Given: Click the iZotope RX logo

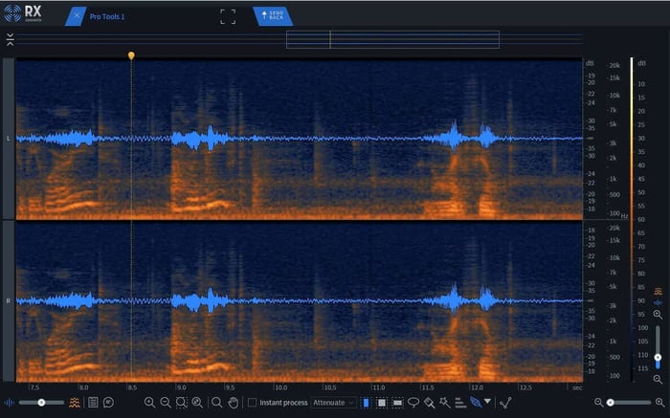Looking at the screenshot, I should 23,13.
